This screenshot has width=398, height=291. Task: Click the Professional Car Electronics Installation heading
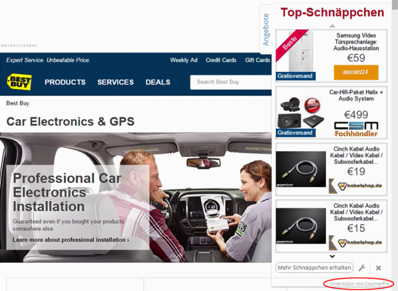(x=67, y=192)
